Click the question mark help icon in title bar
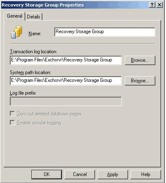This screenshot has height=183, width=166. point(152,5)
